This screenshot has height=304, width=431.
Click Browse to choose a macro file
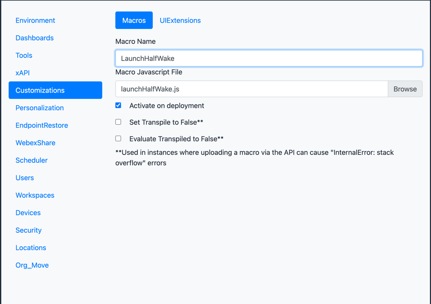405,89
